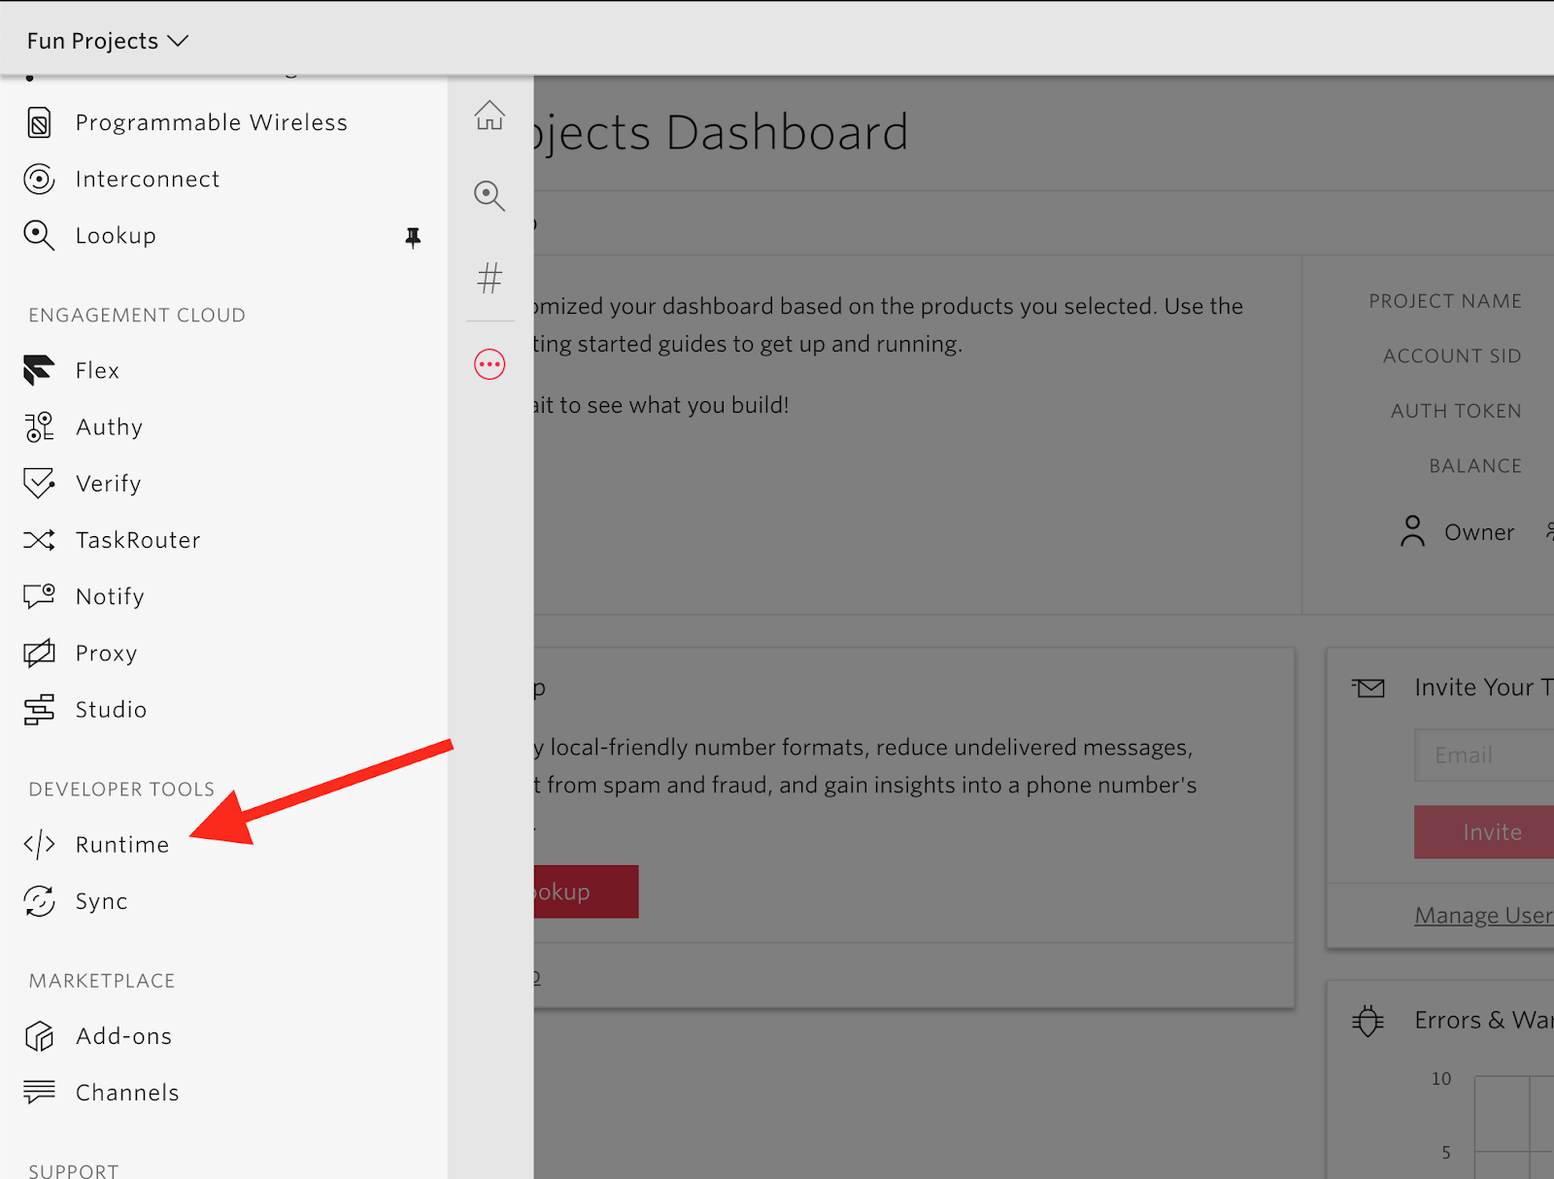Open Interconnect menu item
Image resolution: width=1554 pixels, height=1179 pixels.
[148, 180]
